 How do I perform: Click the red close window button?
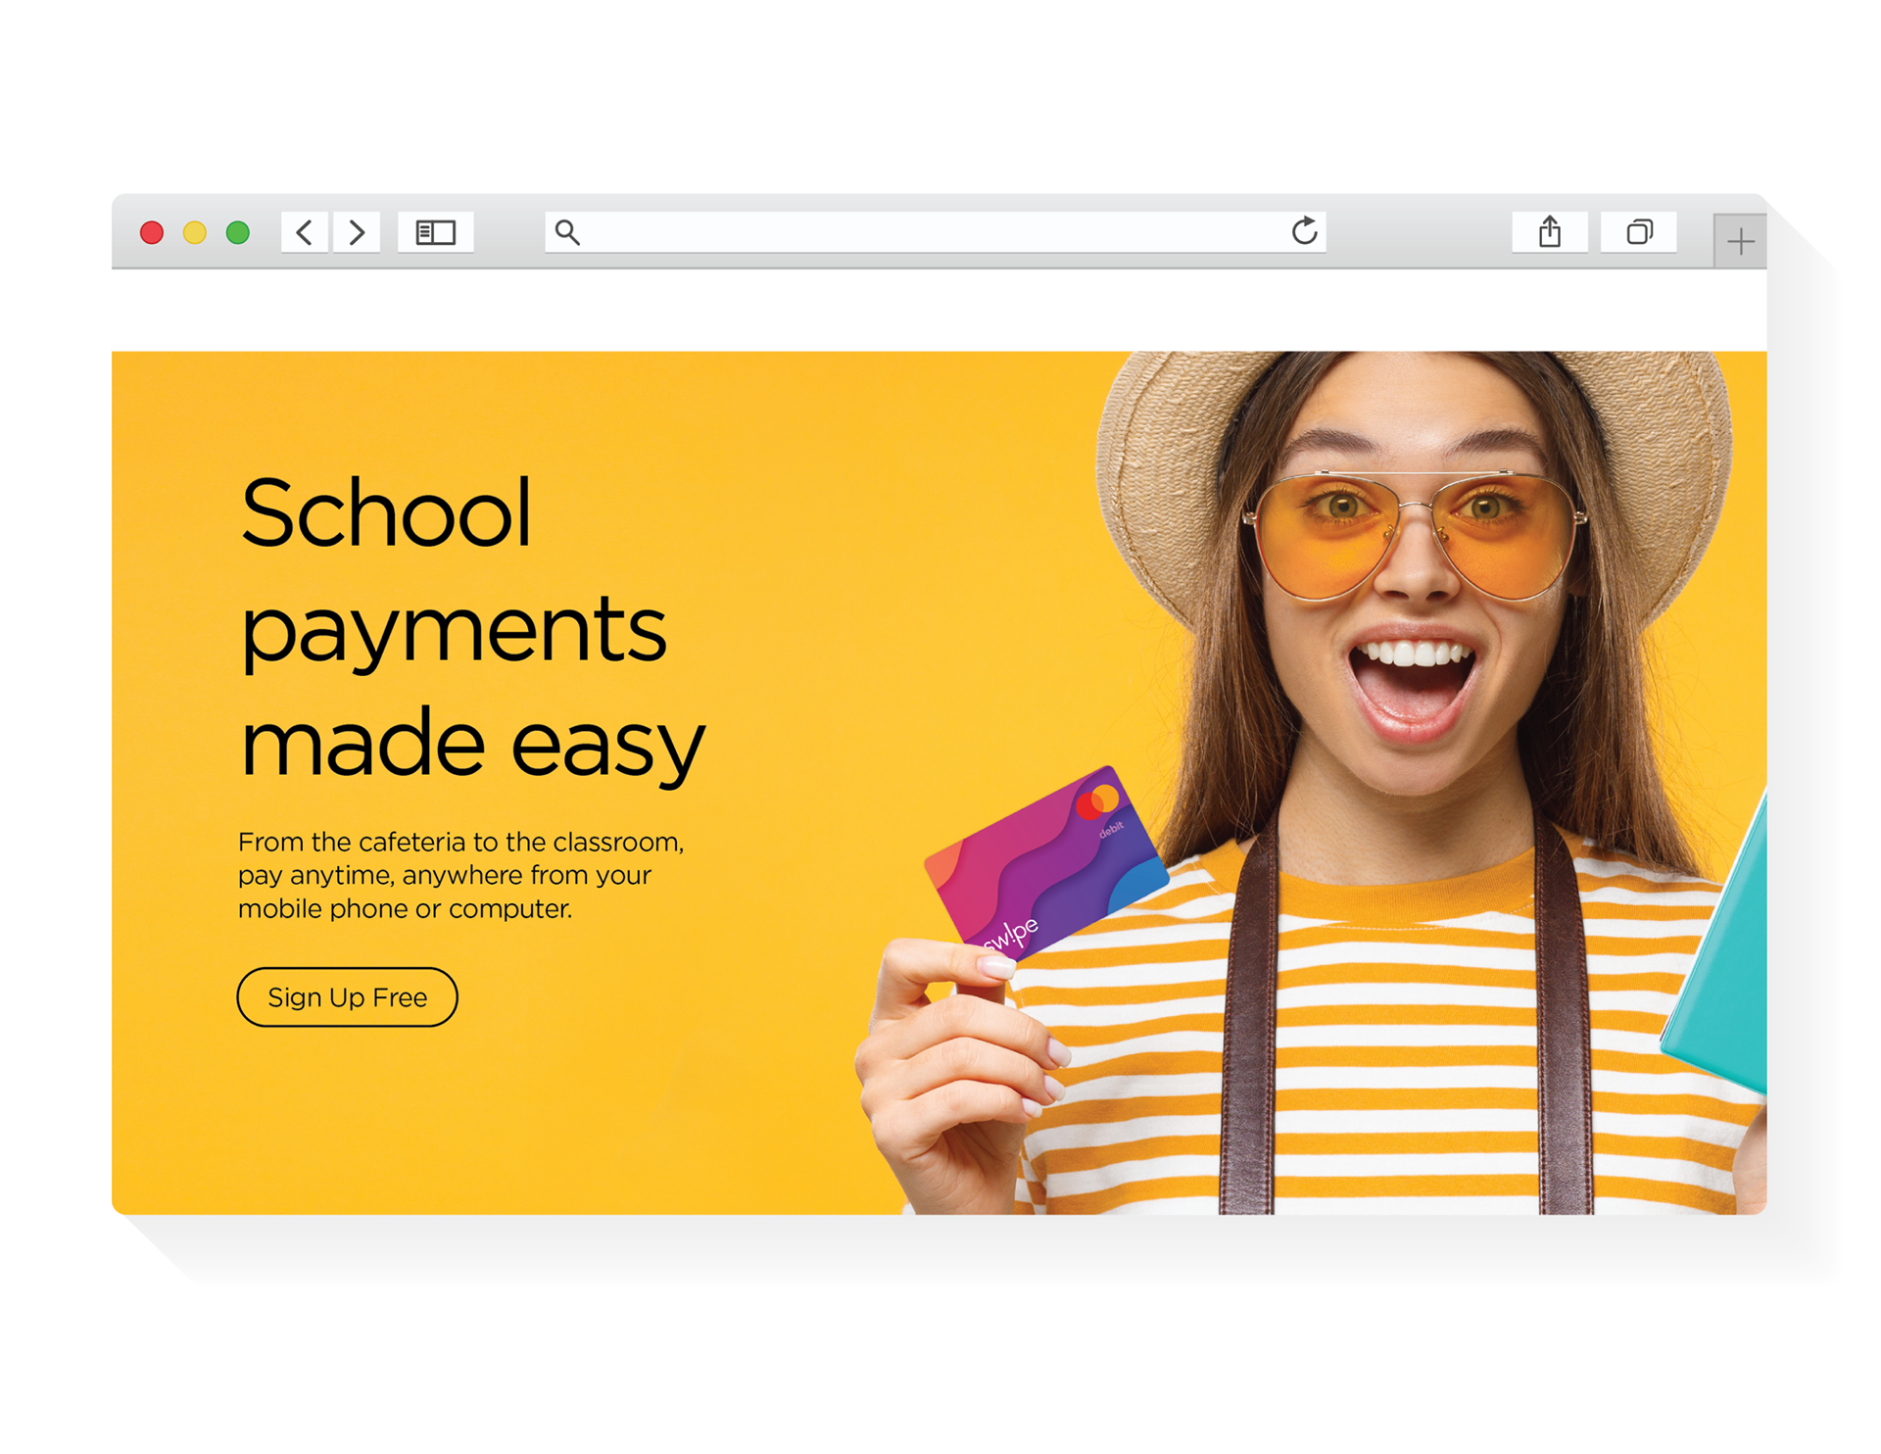(152, 232)
